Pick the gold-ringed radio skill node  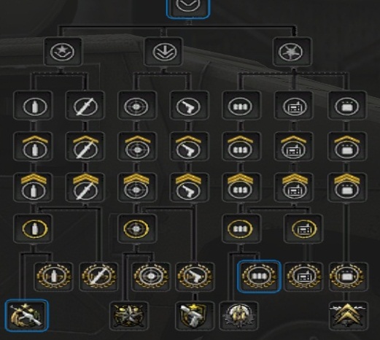(x=303, y=228)
